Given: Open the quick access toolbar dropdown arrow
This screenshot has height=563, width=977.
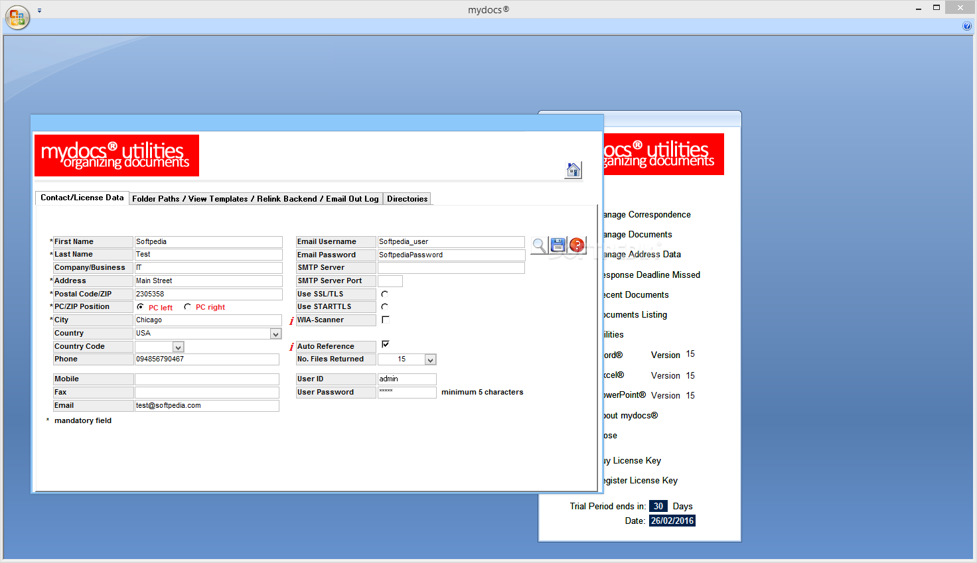Looking at the screenshot, I should (x=39, y=11).
